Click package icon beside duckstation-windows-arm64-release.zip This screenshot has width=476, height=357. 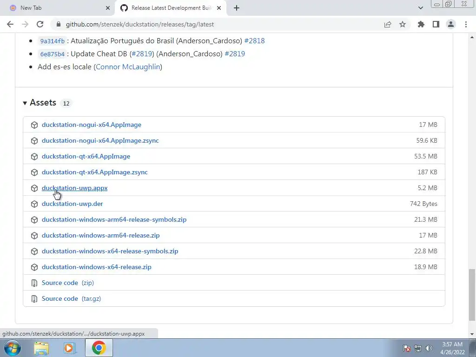[x=34, y=236]
